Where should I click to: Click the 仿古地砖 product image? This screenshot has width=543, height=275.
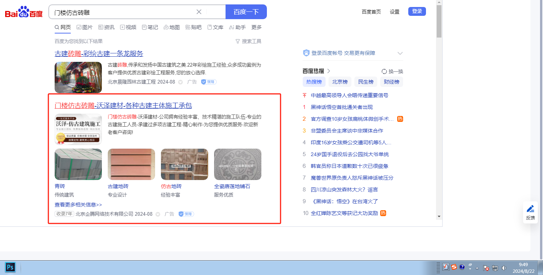[x=185, y=164]
